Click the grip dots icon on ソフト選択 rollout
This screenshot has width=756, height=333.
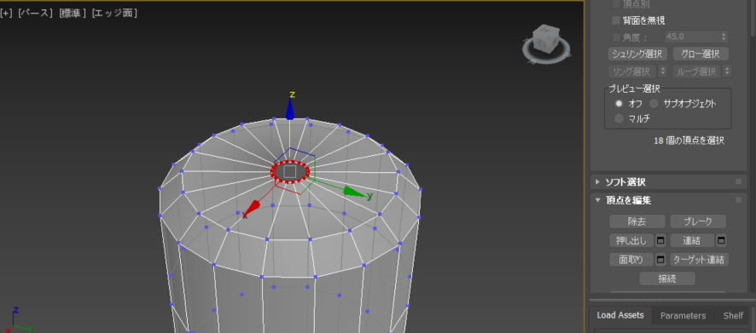(x=738, y=182)
